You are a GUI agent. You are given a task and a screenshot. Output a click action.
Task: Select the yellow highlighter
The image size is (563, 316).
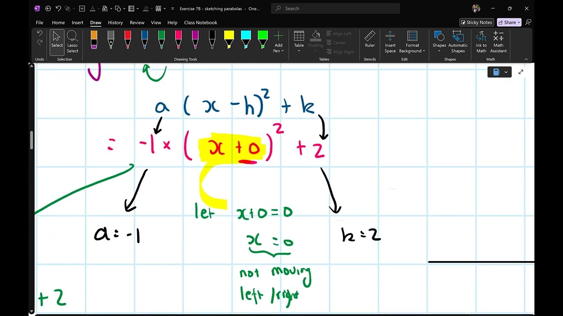[229, 39]
